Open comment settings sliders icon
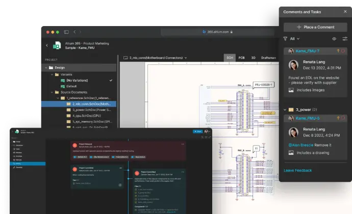Image resolution: width=352 pixels, height=214 pixels. pos(344,39)
